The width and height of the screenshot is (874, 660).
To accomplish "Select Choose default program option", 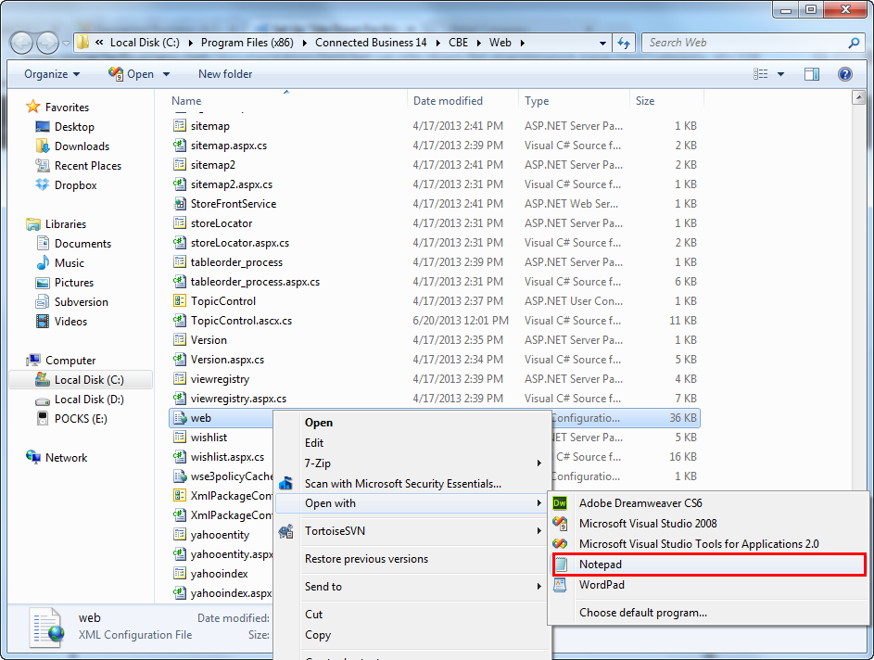I will pos(642,613).
